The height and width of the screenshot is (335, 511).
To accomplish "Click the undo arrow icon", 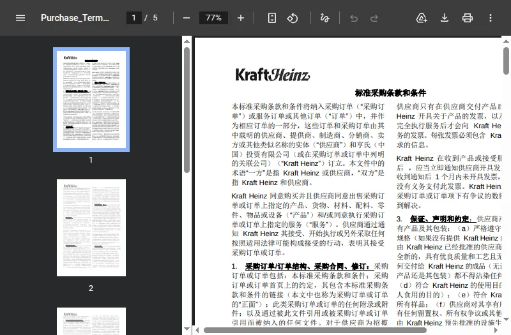I will (x=354, y=19).
